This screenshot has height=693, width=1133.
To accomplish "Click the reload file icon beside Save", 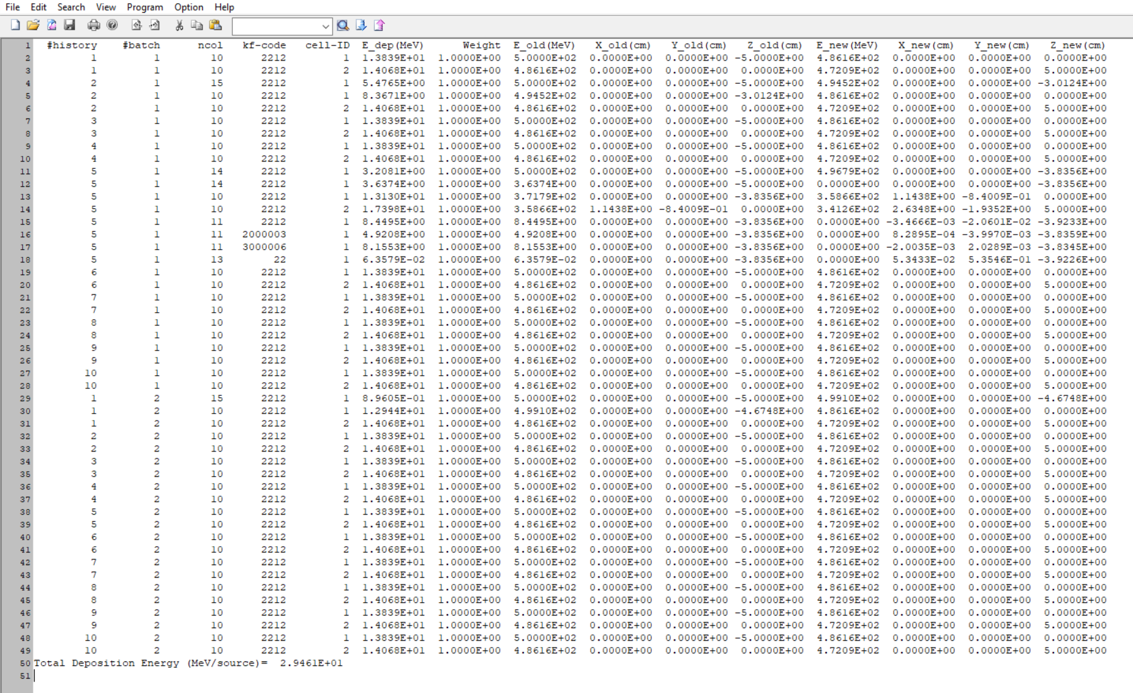I will pyautogui.click(x=51, y=25).
